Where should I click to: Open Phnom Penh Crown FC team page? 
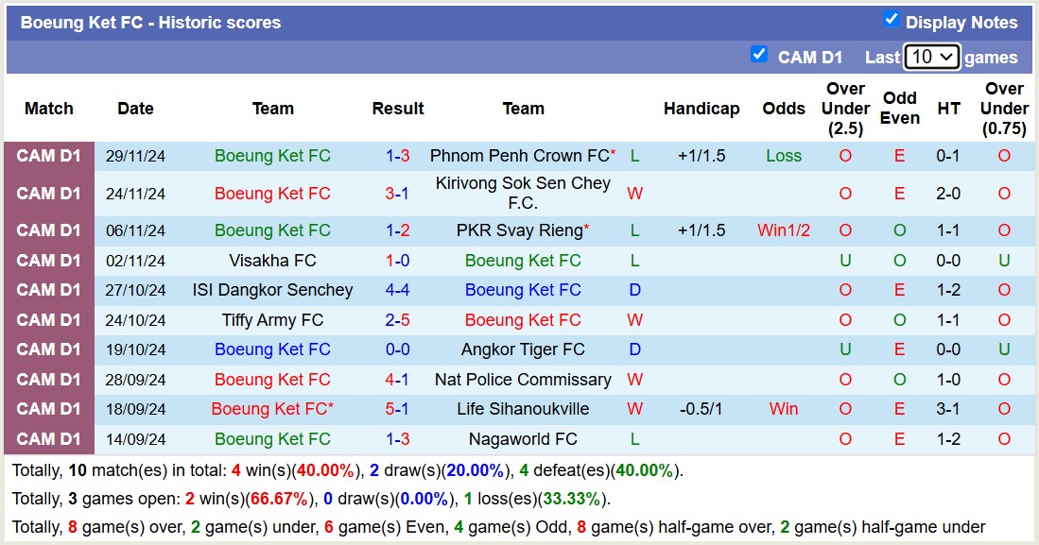pos(518,156)
